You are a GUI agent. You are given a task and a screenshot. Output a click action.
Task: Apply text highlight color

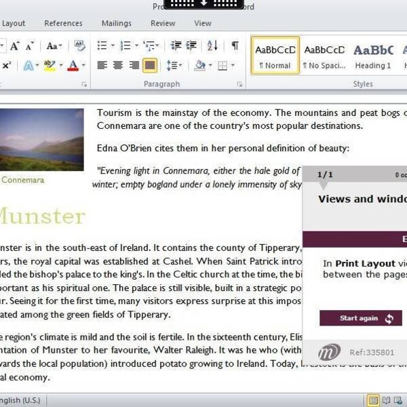click(50, 65)
